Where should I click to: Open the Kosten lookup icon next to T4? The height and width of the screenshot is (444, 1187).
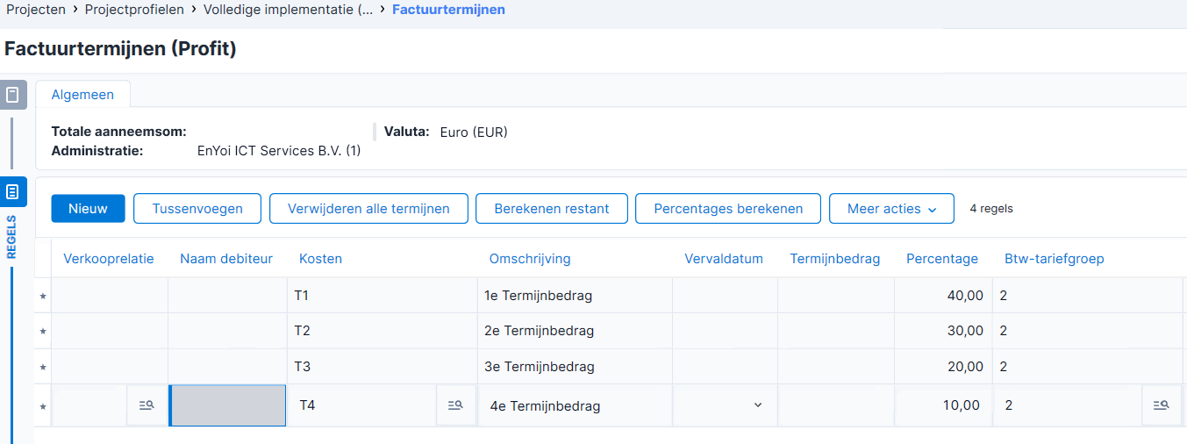455,405
